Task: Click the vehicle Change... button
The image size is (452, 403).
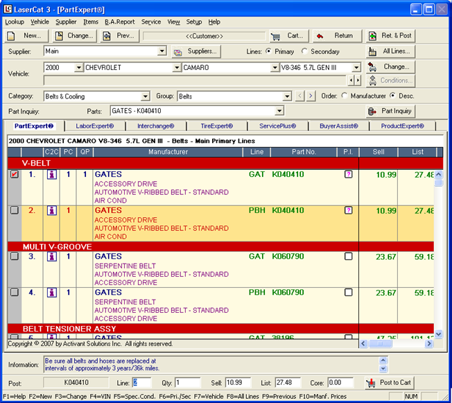Action: pyautogui.click(x=390, y=67)
